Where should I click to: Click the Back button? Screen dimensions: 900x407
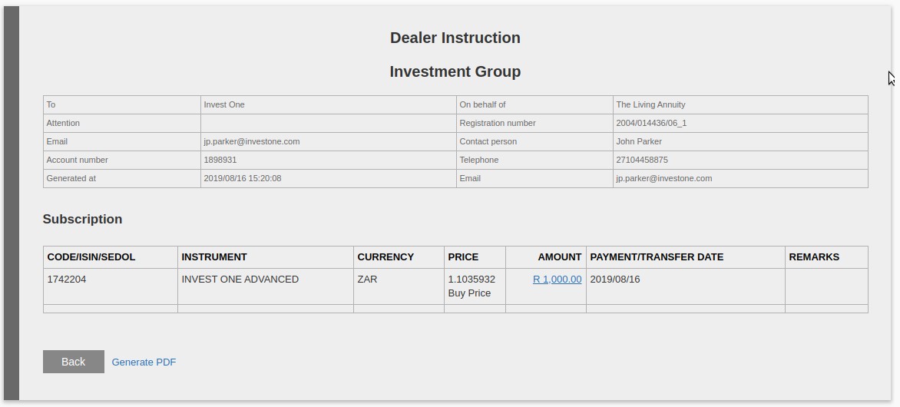(x=74, y=362)
